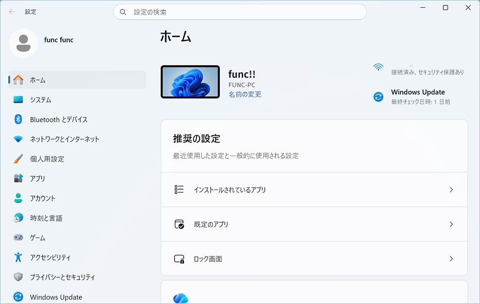Click the アカウント person icon
The width and height of the screenshot is (480, 304).
point(18,198)
